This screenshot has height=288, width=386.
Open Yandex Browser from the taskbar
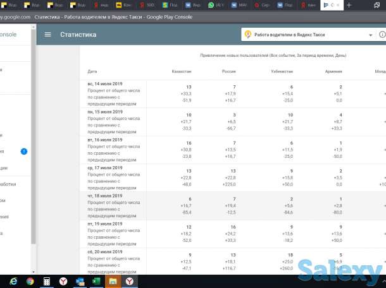pyautogui.click(x=63, y=281)
